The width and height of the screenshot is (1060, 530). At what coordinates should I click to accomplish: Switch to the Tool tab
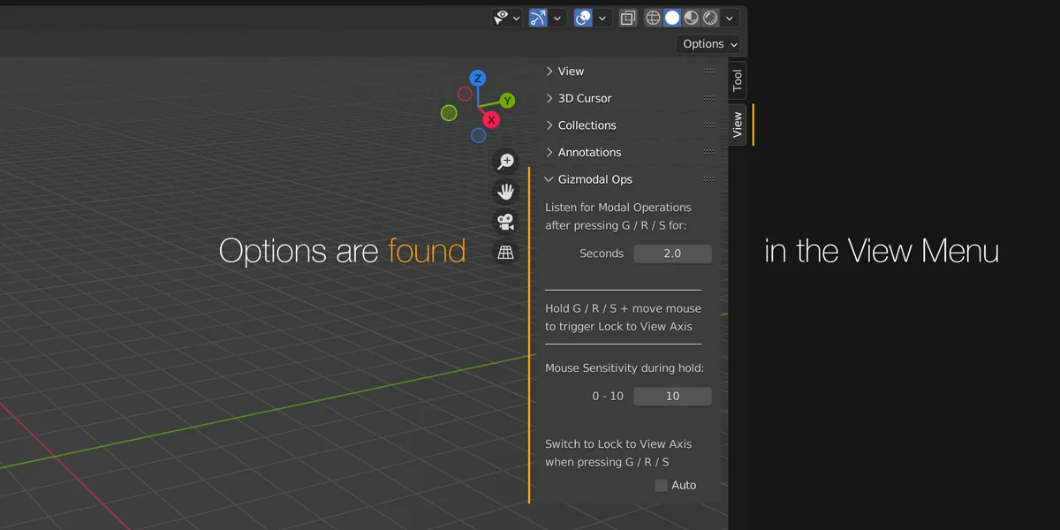737,79
